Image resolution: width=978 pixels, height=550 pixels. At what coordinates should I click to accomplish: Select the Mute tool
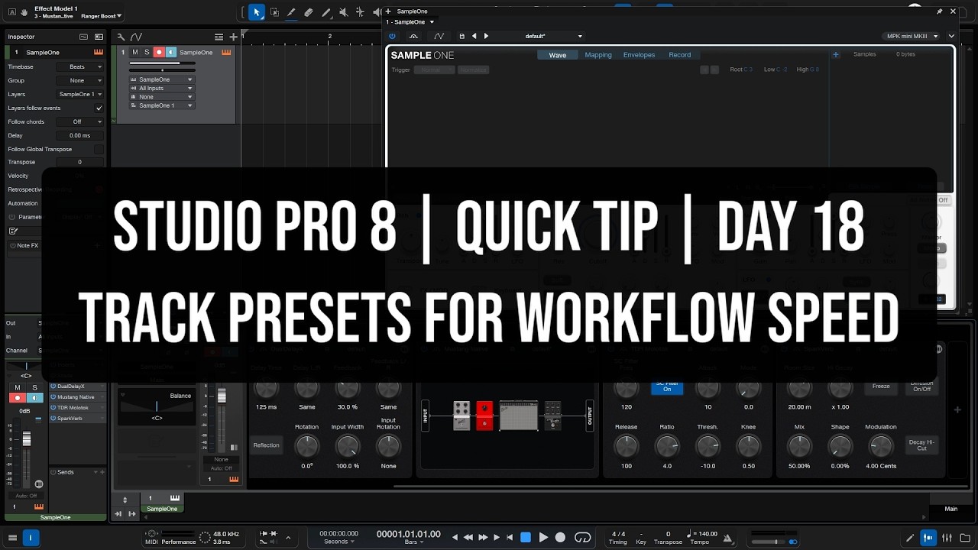tap(344, 12)
